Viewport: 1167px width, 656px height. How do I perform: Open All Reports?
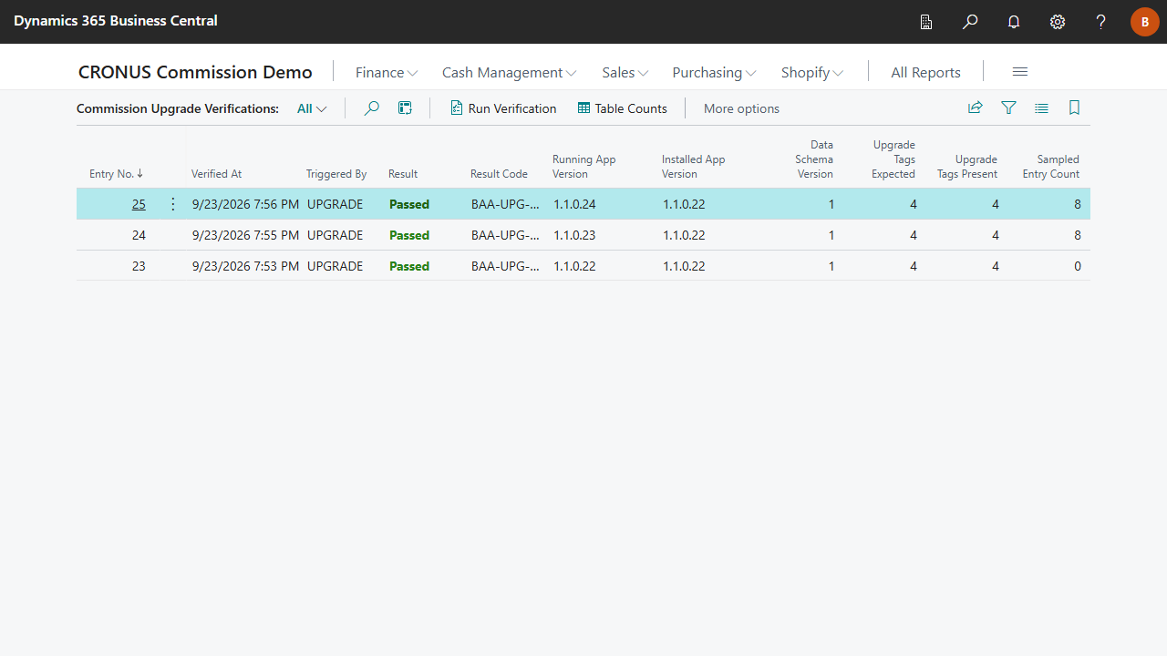[x=925, y=72]
